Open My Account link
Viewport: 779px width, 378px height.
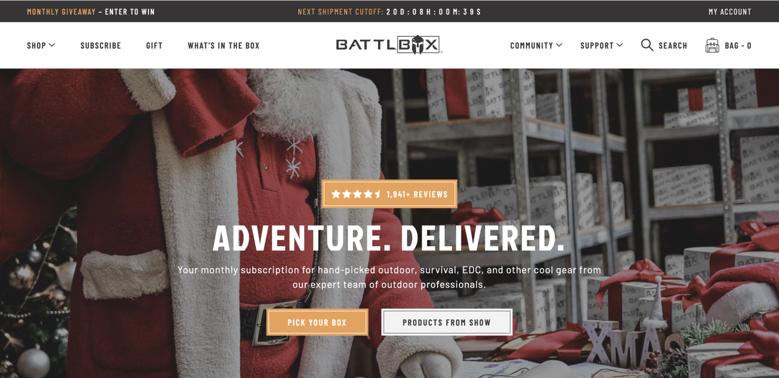pos(730,11)
